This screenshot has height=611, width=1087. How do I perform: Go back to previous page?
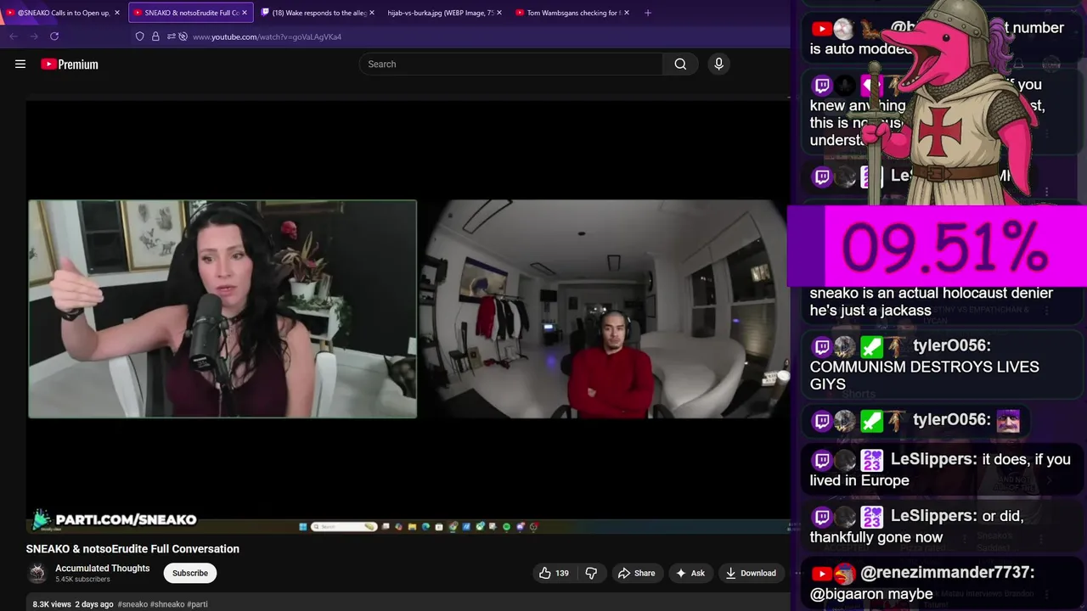(14, 36)
